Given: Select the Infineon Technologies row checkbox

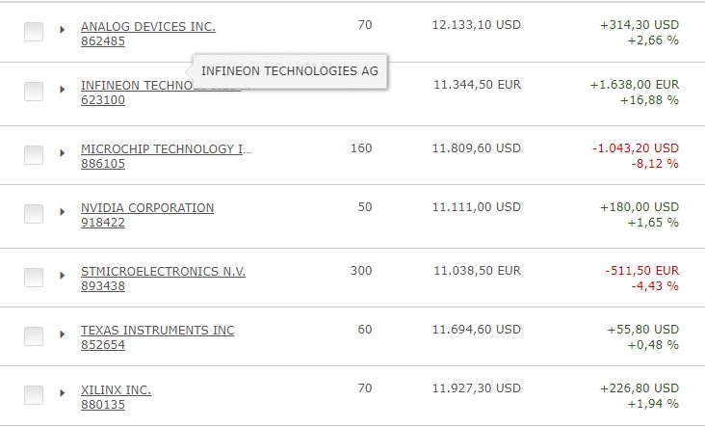Looking at the screenshot, I should 34,92.
